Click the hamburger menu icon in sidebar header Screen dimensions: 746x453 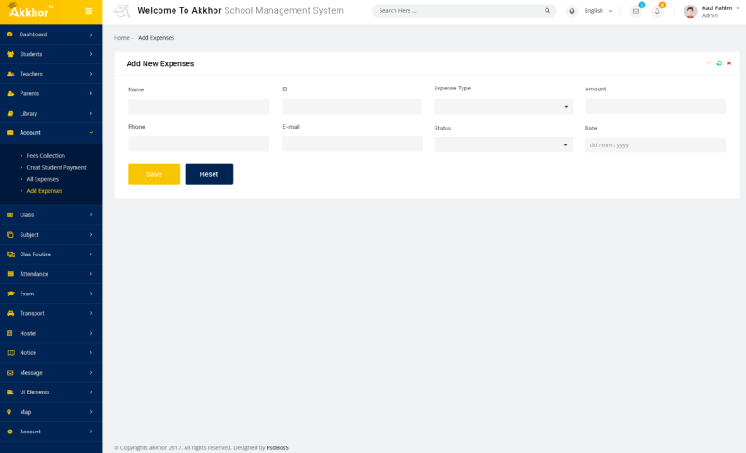click(x=89, y=11)
